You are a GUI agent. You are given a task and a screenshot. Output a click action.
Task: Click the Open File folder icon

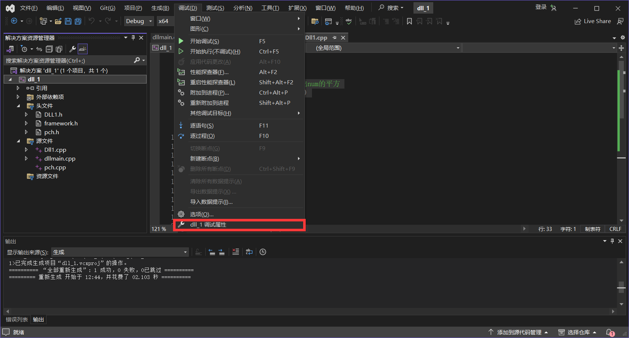point(58,21)
